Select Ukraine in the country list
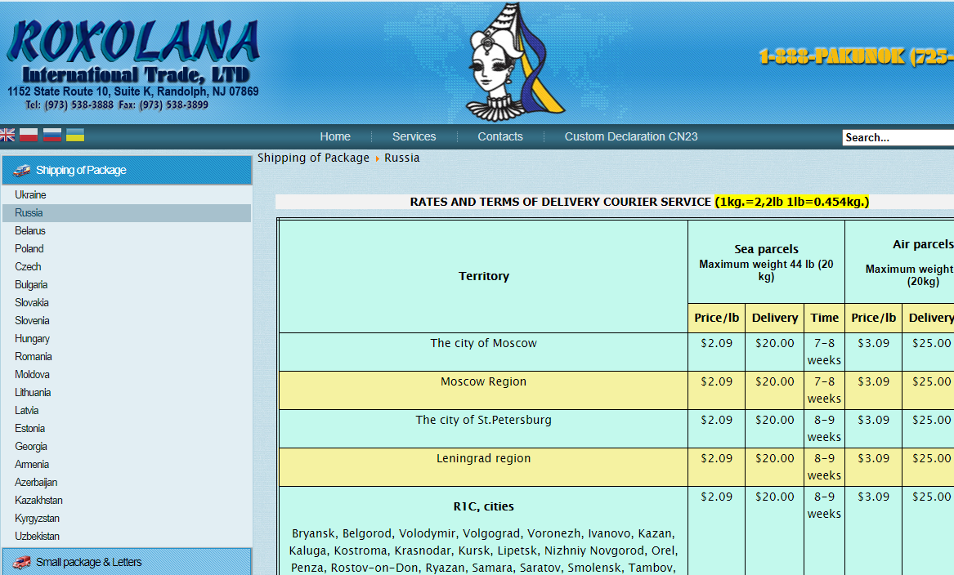The image size is (954, 575). click(30, 195)
